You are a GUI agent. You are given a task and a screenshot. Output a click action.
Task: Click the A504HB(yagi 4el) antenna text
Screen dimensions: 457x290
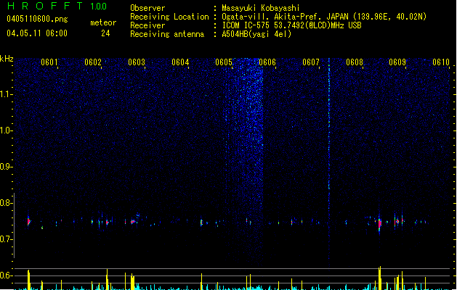tap(256, 34)
